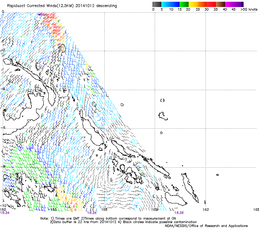Click the 'NOAA/NESDIS/Office of Research and Applications' credit

pyautogui.click(x=206, y=226)
